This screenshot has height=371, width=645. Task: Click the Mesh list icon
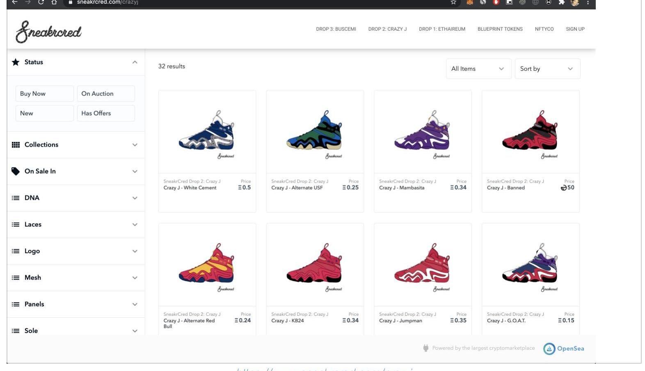coord(16,278)
